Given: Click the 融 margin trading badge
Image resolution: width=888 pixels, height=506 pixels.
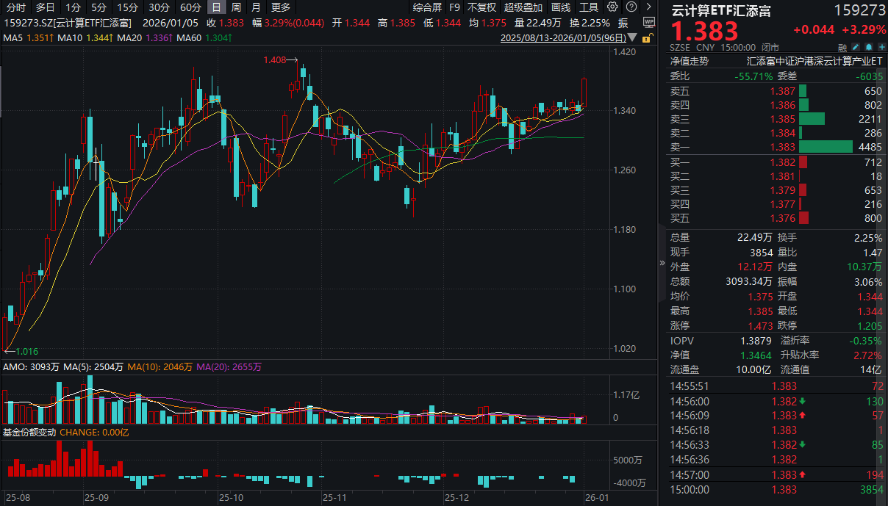Looking at the screenshot, I should click(842, 47).
